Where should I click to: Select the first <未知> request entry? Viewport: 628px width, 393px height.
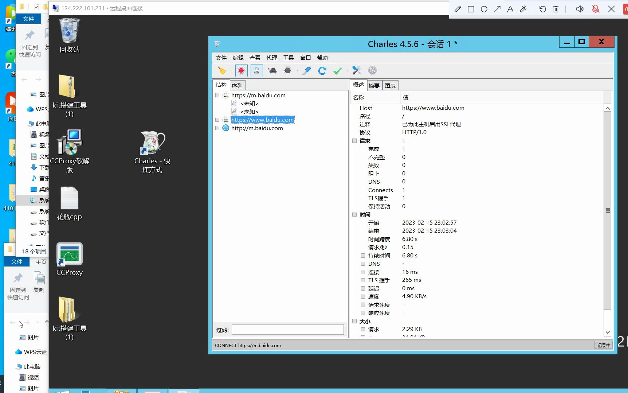click(x=249, y=103)
